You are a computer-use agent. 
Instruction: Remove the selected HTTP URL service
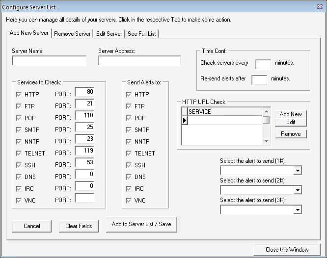291,133
